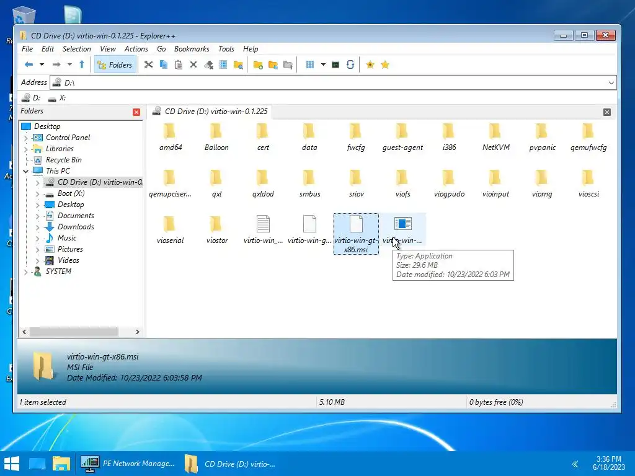Select the NetKVM folder
Image resolution: width=635 pixels, height=476 pixels.
[x=495, y=138]
